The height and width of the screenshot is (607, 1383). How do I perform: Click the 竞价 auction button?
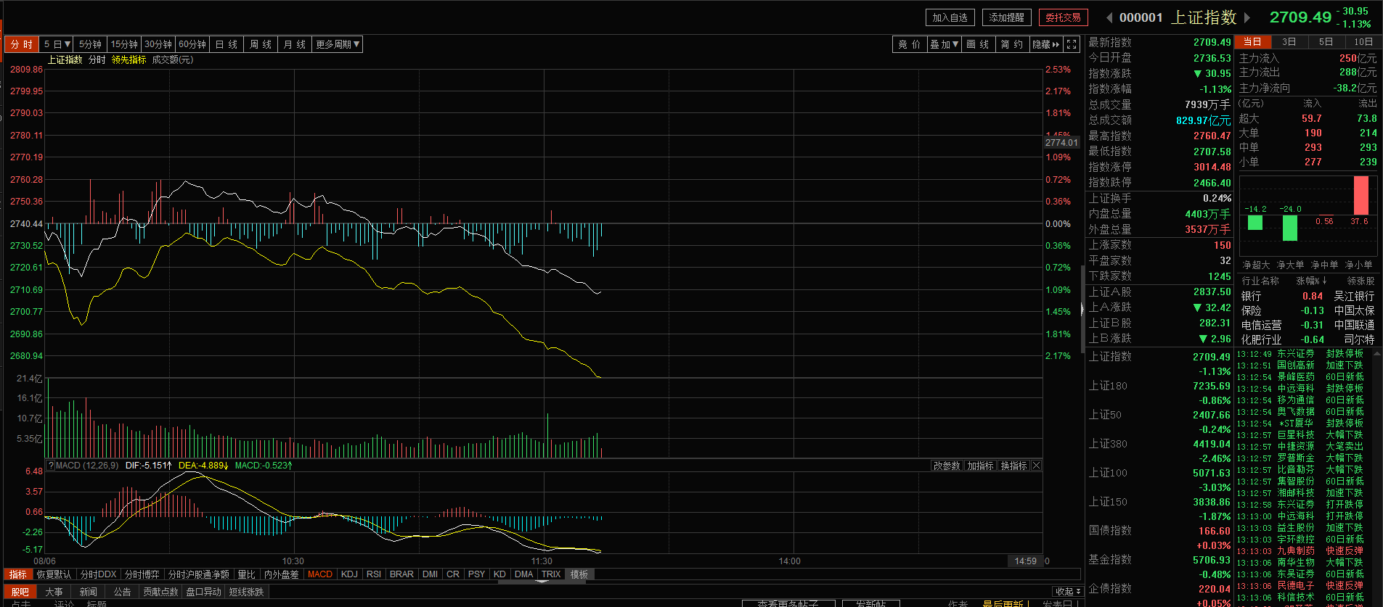(909, 44)
